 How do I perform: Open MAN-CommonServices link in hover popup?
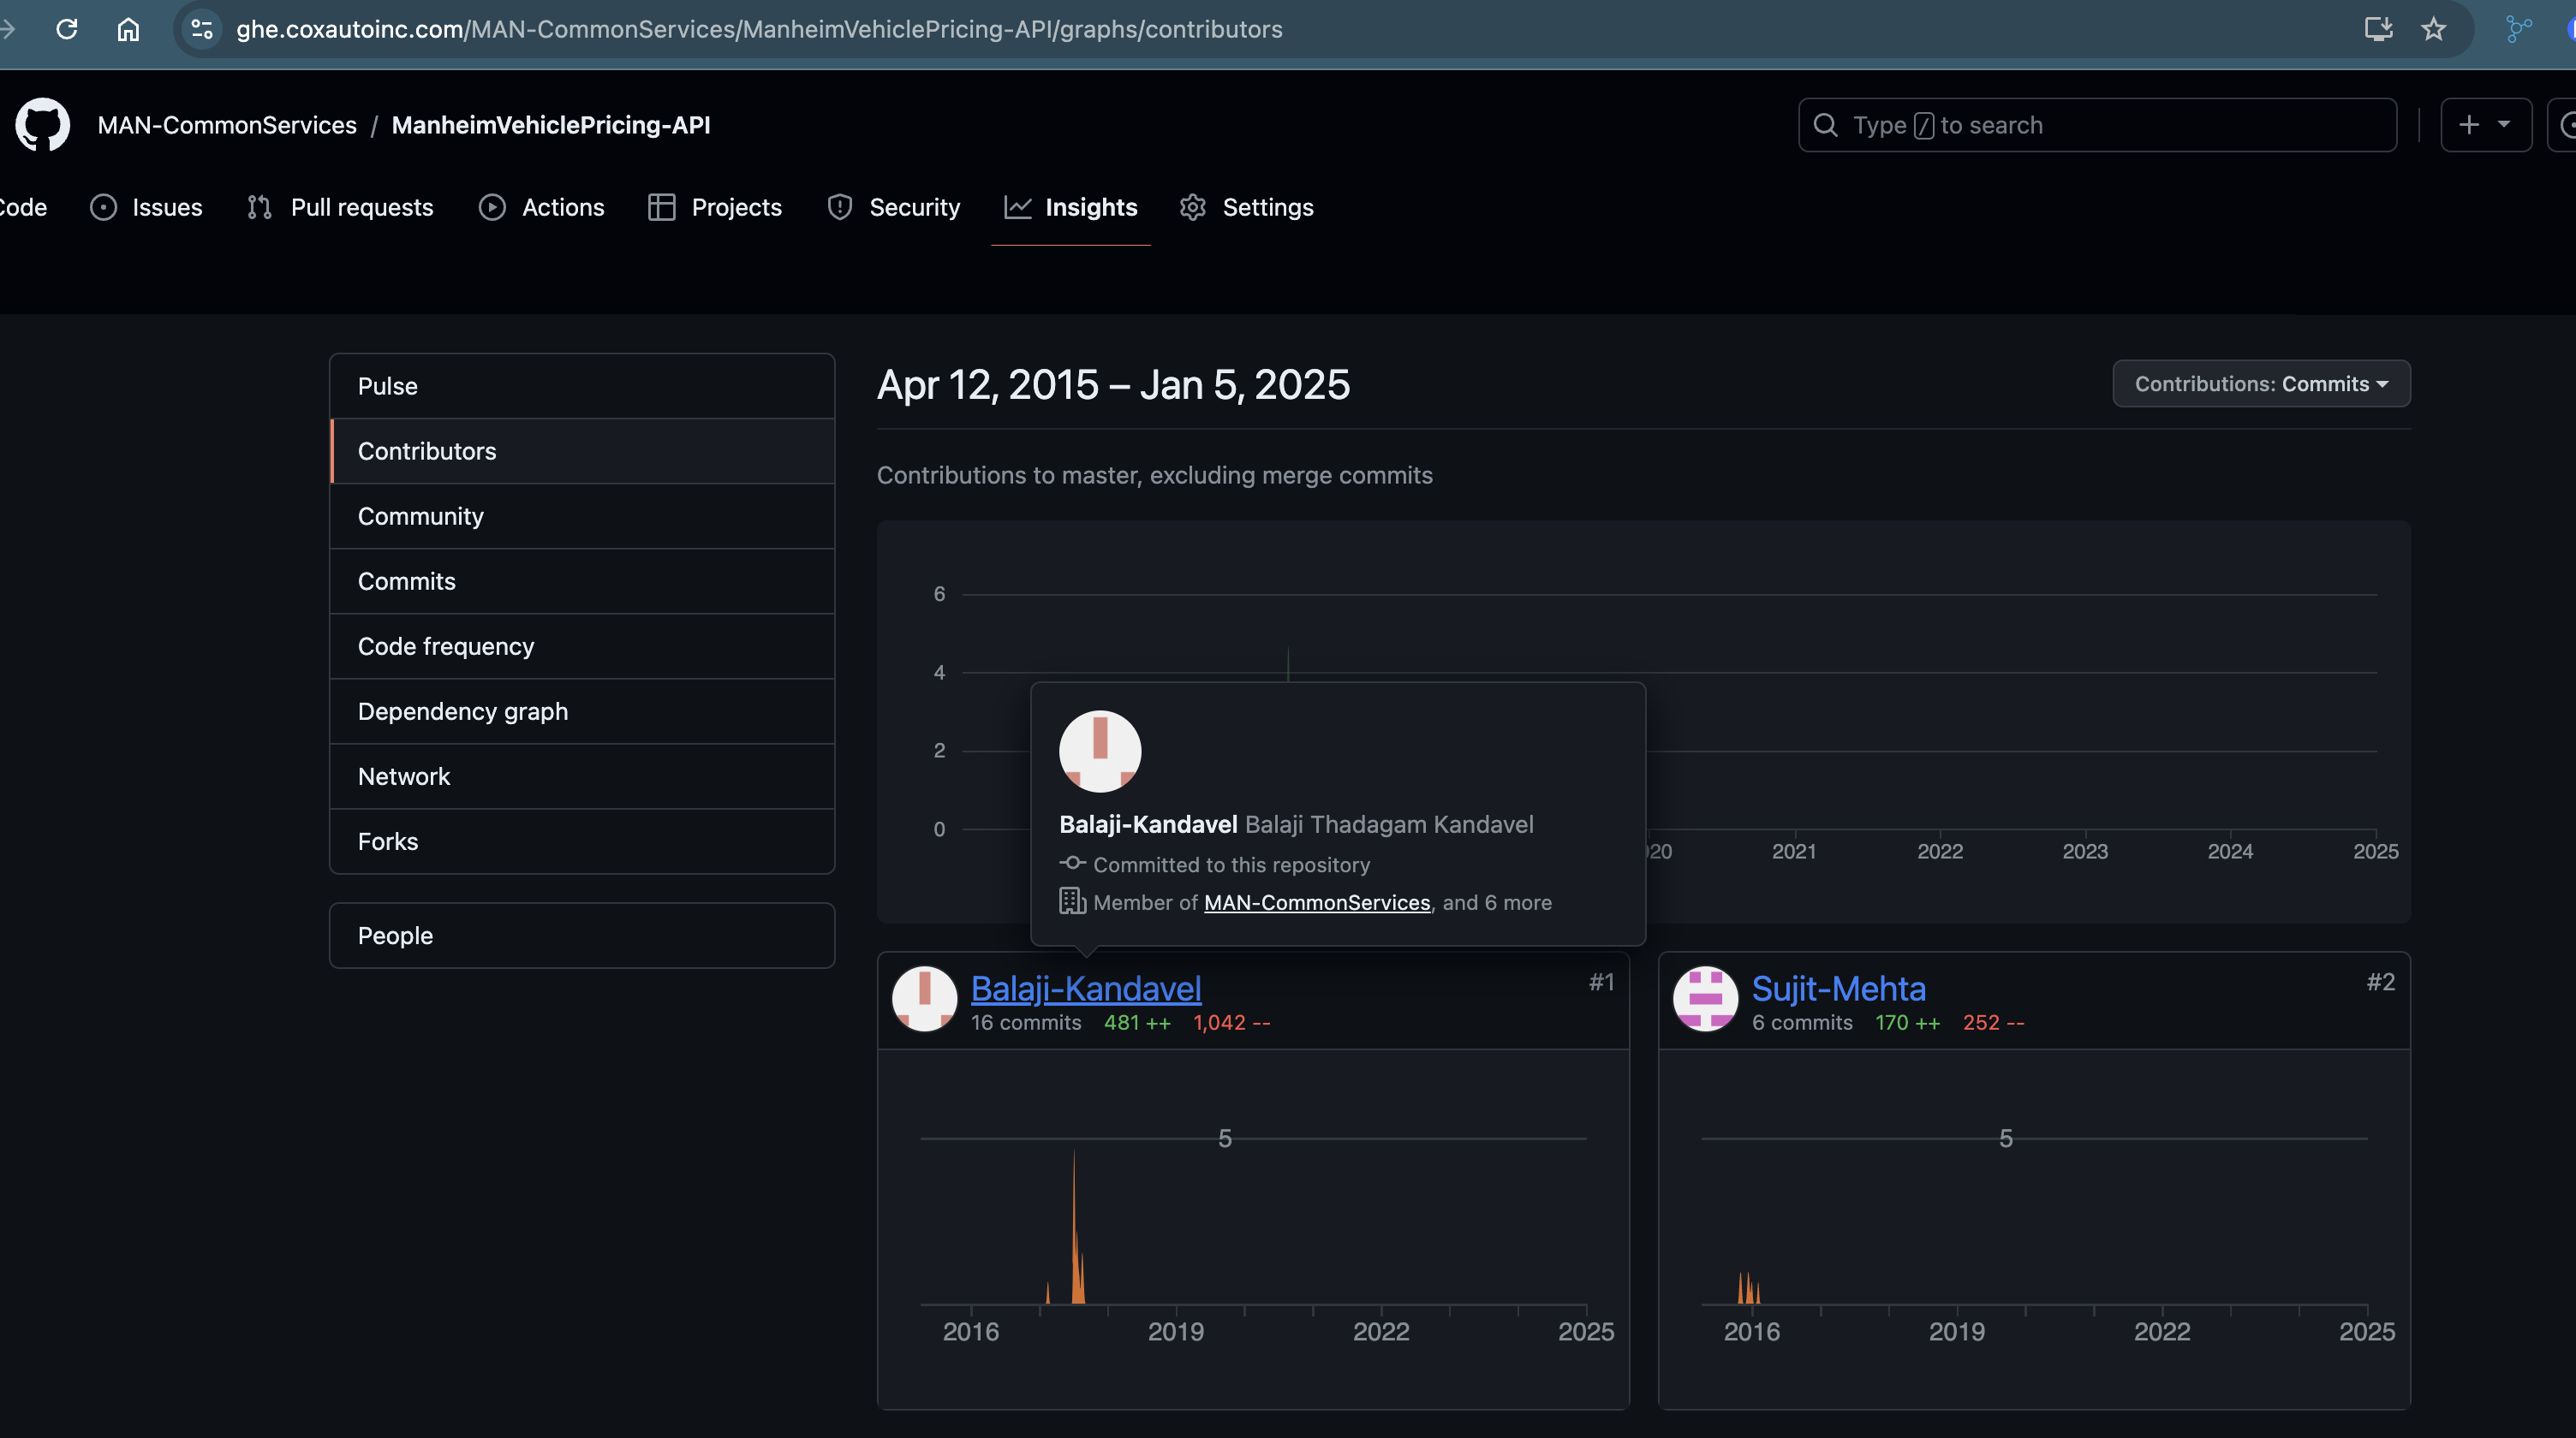pos(1317,902)
